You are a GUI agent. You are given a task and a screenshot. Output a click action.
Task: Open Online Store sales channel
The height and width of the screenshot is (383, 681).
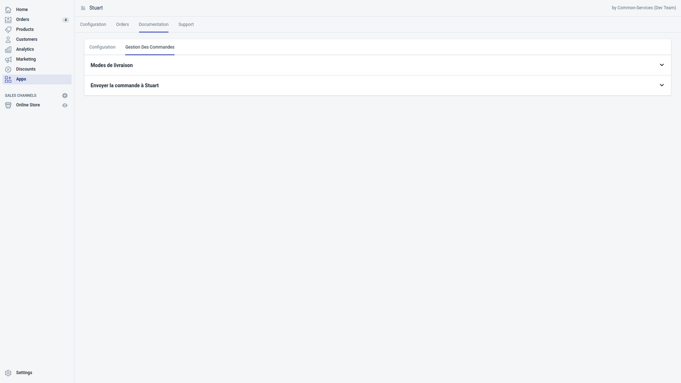click(28, 105)
